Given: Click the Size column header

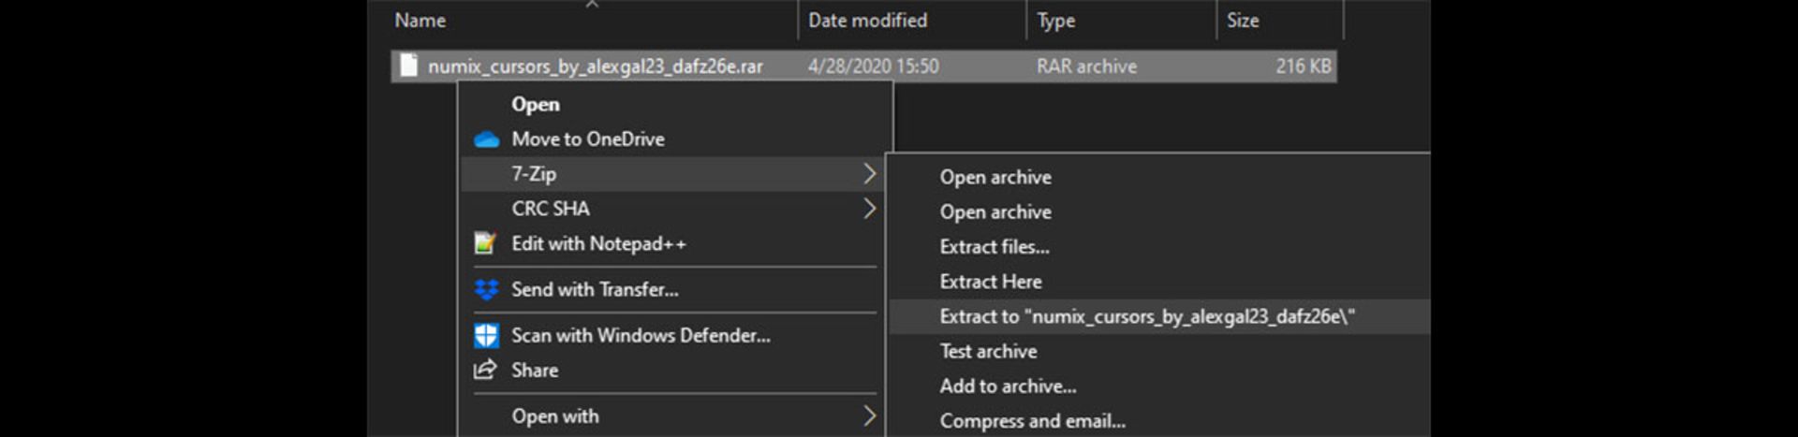Looking at the screenshot, I should (x=1243, y=21).
